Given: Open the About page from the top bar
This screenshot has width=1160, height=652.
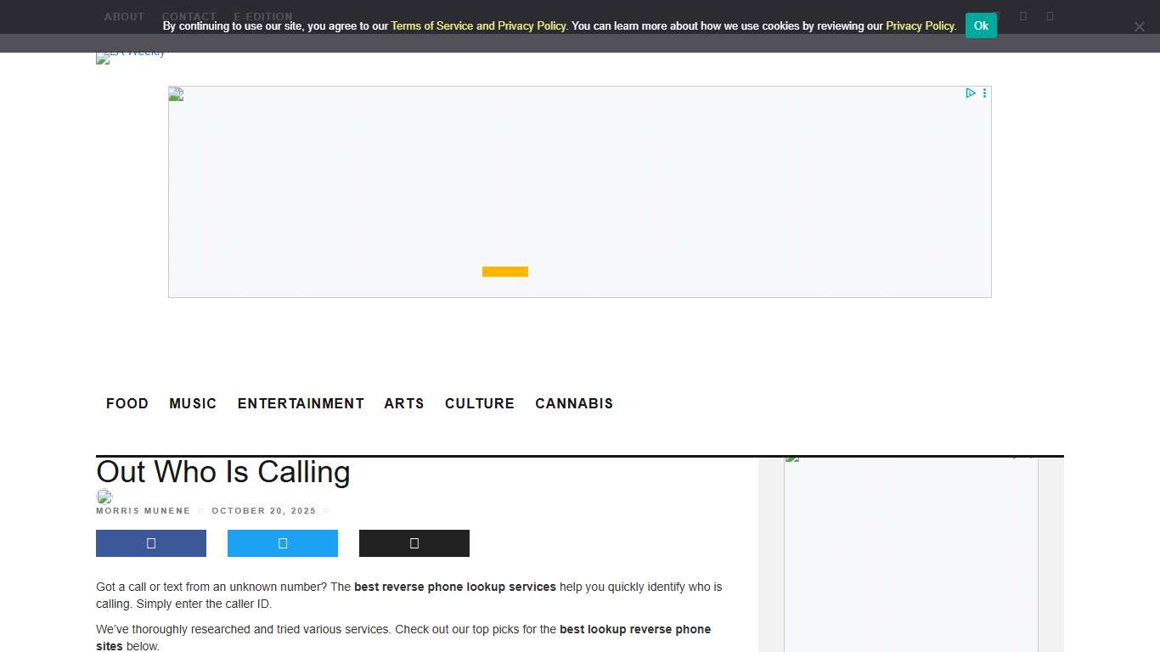Looking at the screenshot, I should pos(124,16).
